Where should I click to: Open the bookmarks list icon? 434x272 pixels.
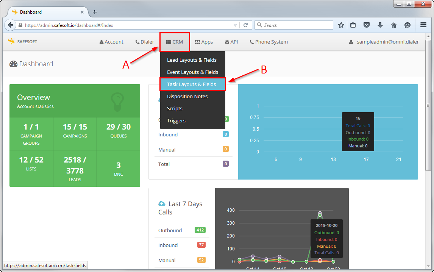(353, 25)
